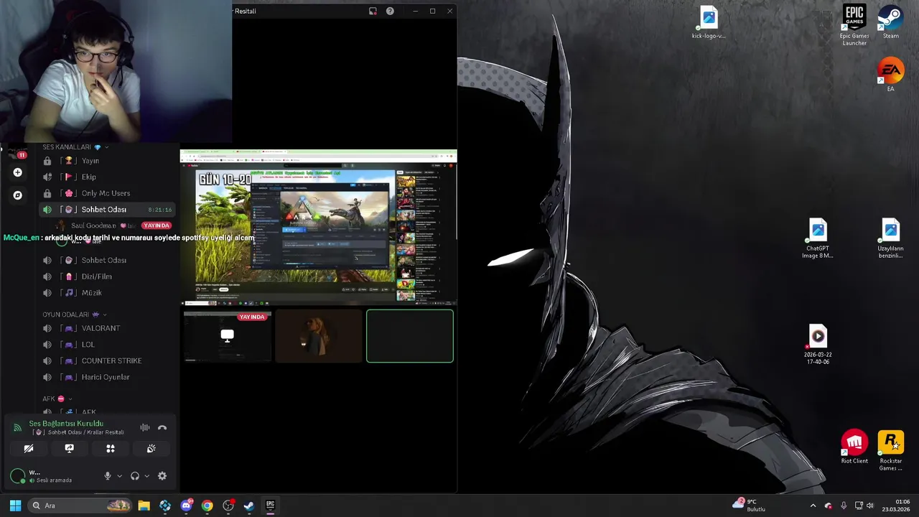Click the user avatar in Discord user panel
919x517 pixels.
click(18, 475)
